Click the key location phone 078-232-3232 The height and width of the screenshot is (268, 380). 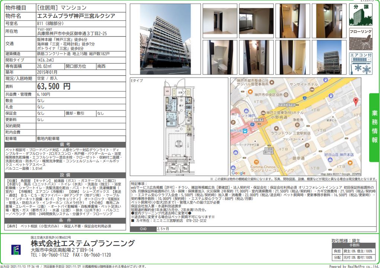(196, 221)
